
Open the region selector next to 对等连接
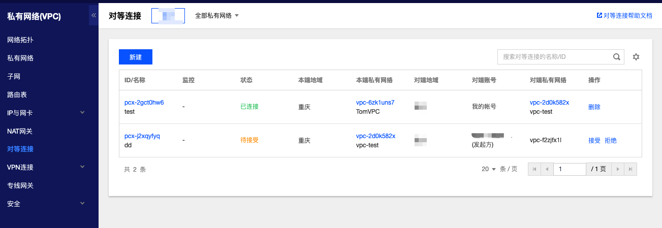coord(168,16)
